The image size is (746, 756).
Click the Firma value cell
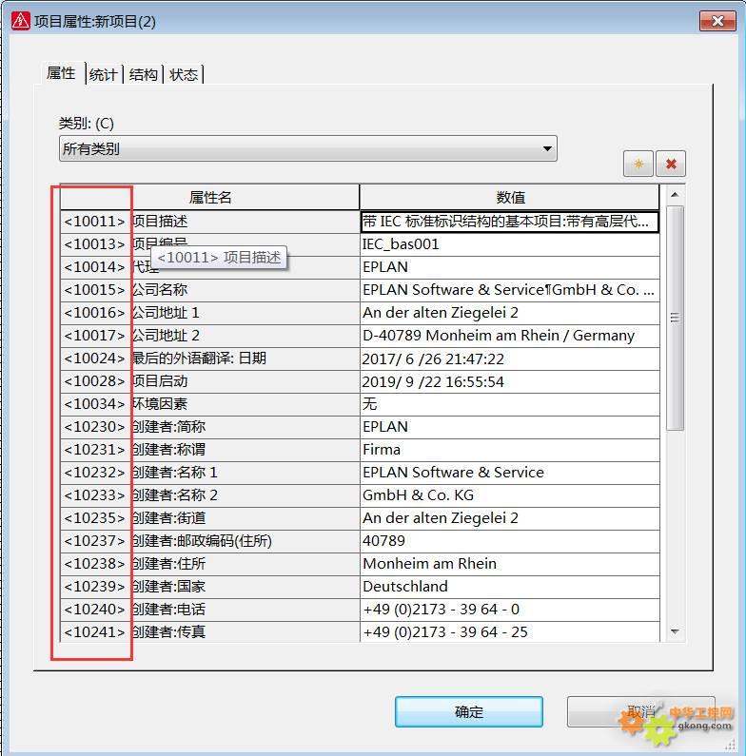point(510,450)
